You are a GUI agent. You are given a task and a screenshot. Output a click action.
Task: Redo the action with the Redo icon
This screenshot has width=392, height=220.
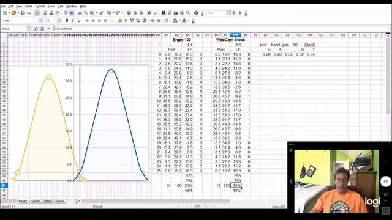coord(118,13)
